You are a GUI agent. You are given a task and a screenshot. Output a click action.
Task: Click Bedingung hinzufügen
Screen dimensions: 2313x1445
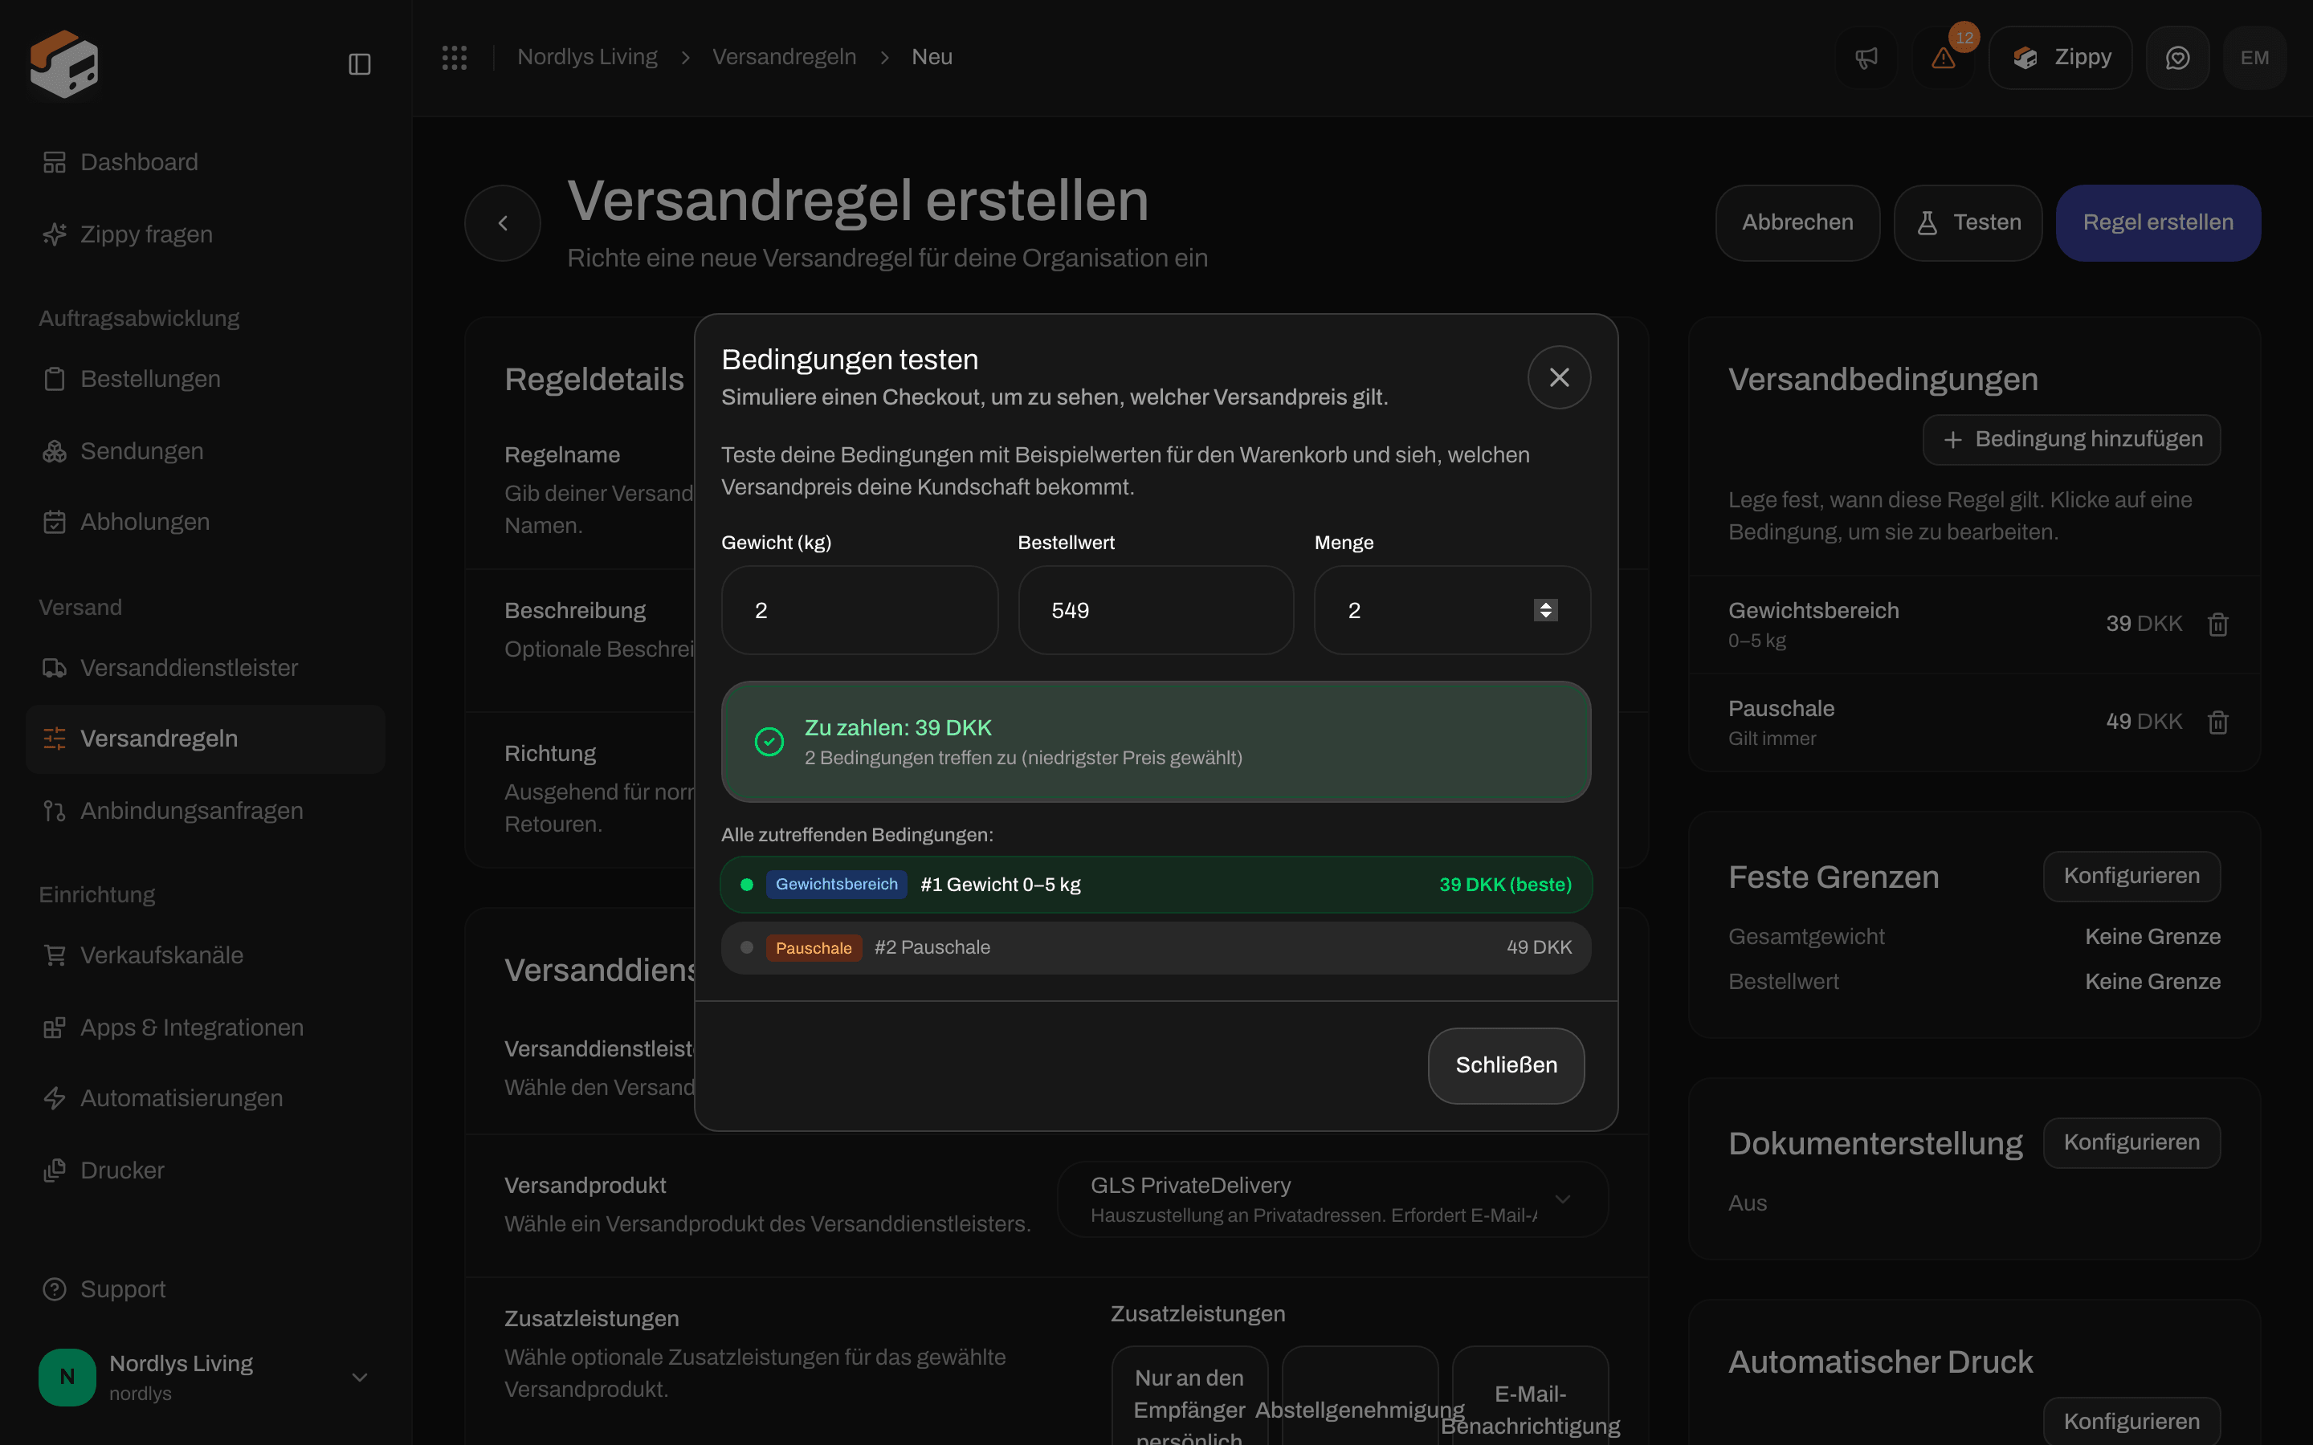2071,440
